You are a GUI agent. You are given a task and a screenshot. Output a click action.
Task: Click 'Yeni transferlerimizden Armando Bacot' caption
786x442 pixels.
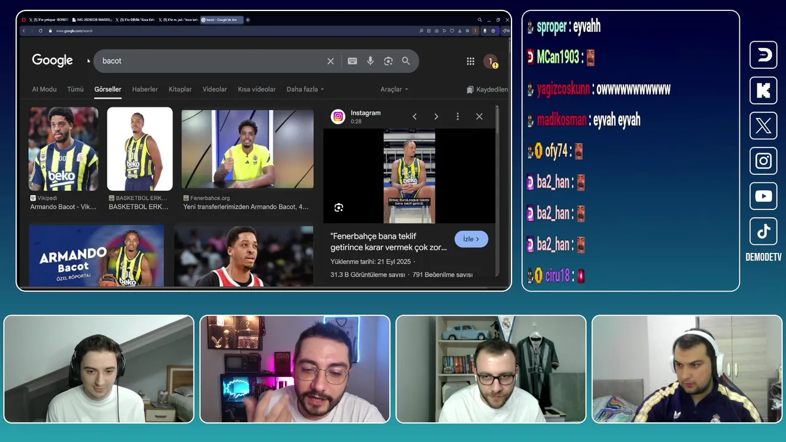click(x=246, y=207)
